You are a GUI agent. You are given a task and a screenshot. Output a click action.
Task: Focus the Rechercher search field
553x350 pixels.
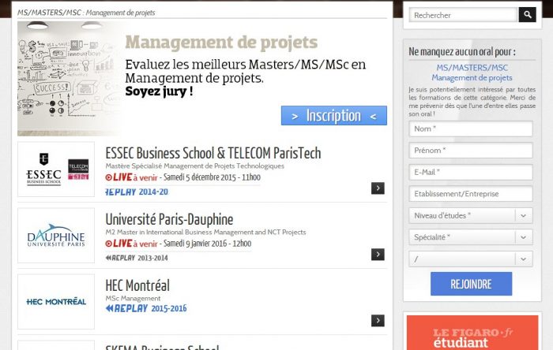click(463, 15)
